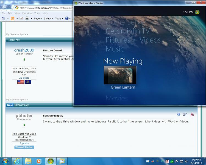The width and height of the screenshot is (206, 165).
Task: Click Internet Explorer on the taskbar
Action: [17, 161]
